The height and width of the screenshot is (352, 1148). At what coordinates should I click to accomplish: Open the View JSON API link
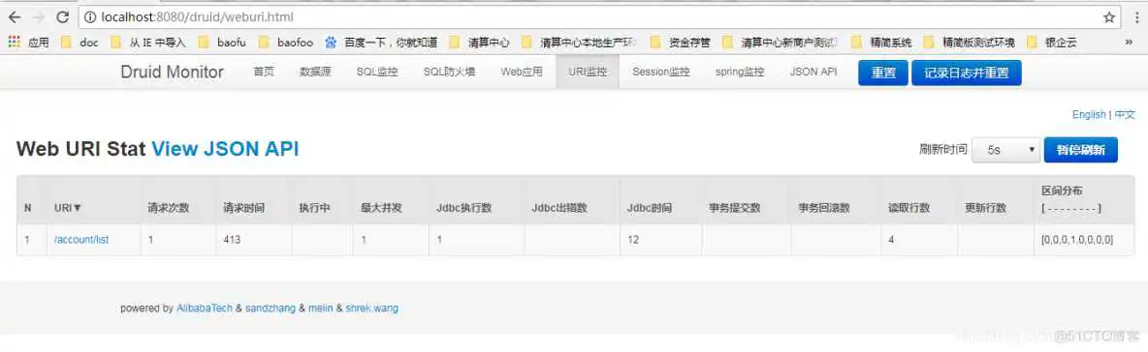click(x=226, y=149)
